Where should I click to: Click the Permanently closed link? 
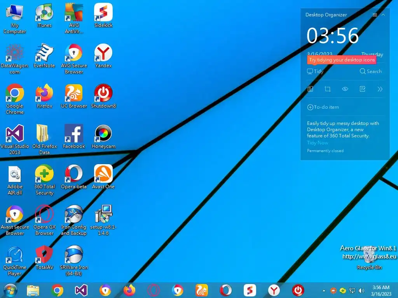[325, 151]
